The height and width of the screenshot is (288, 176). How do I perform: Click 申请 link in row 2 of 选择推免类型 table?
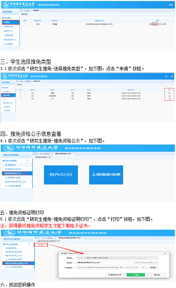coord(169,96)
